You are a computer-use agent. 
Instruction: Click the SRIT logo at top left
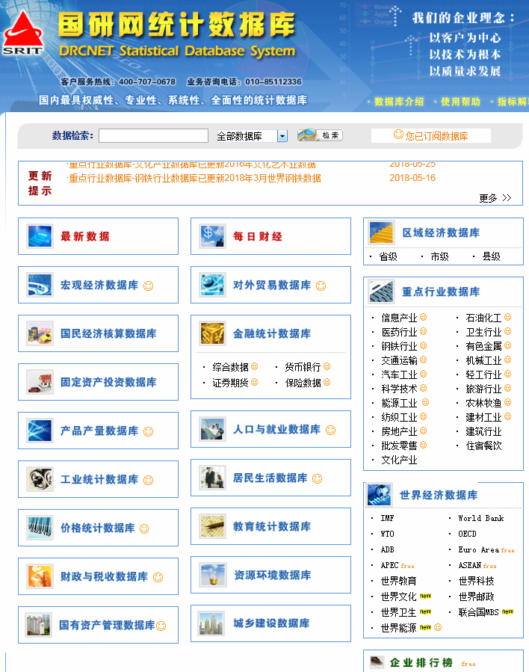22,34
